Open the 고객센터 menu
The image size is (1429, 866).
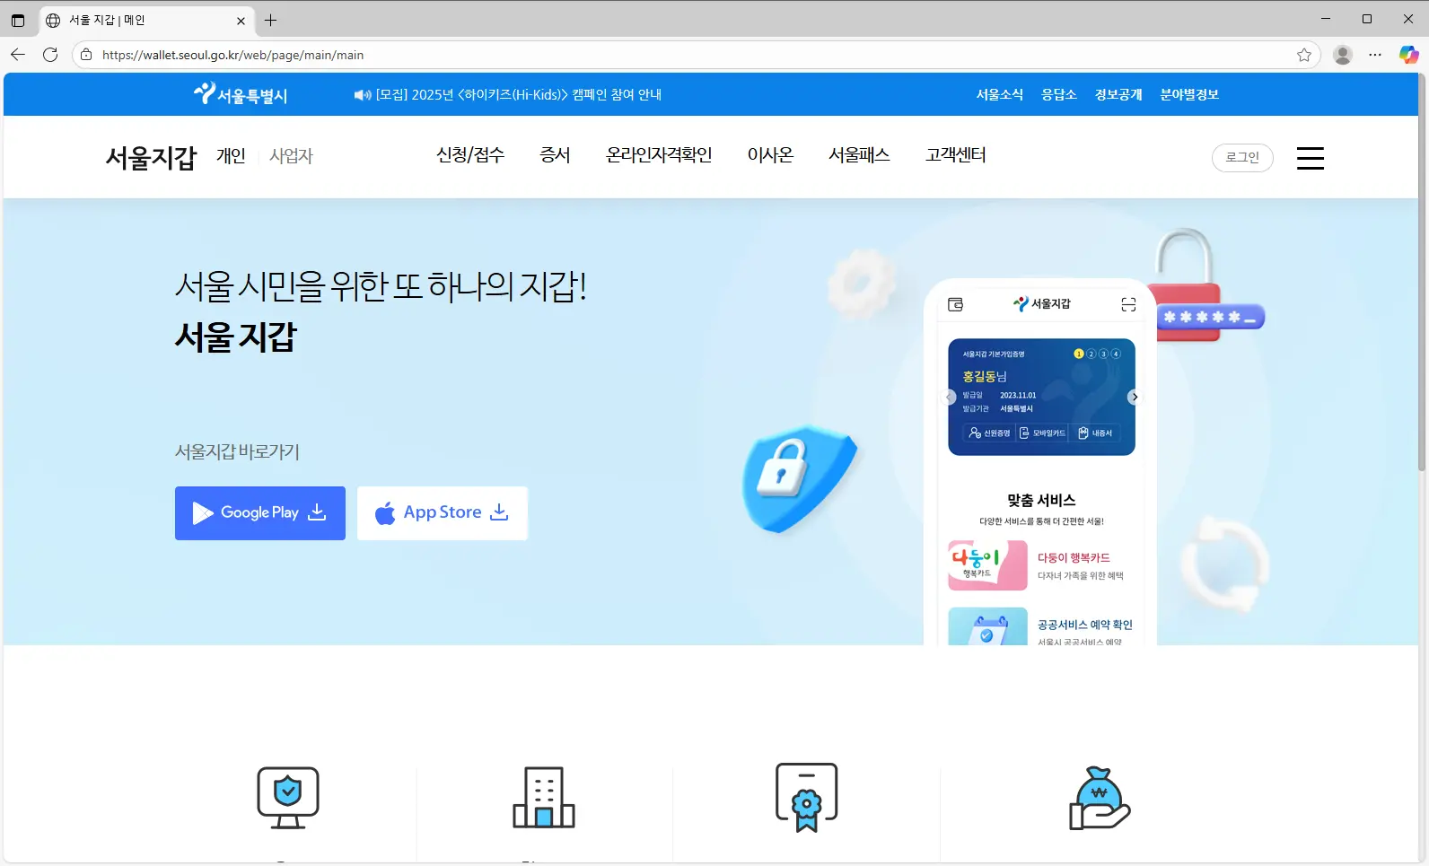(955, 155)
